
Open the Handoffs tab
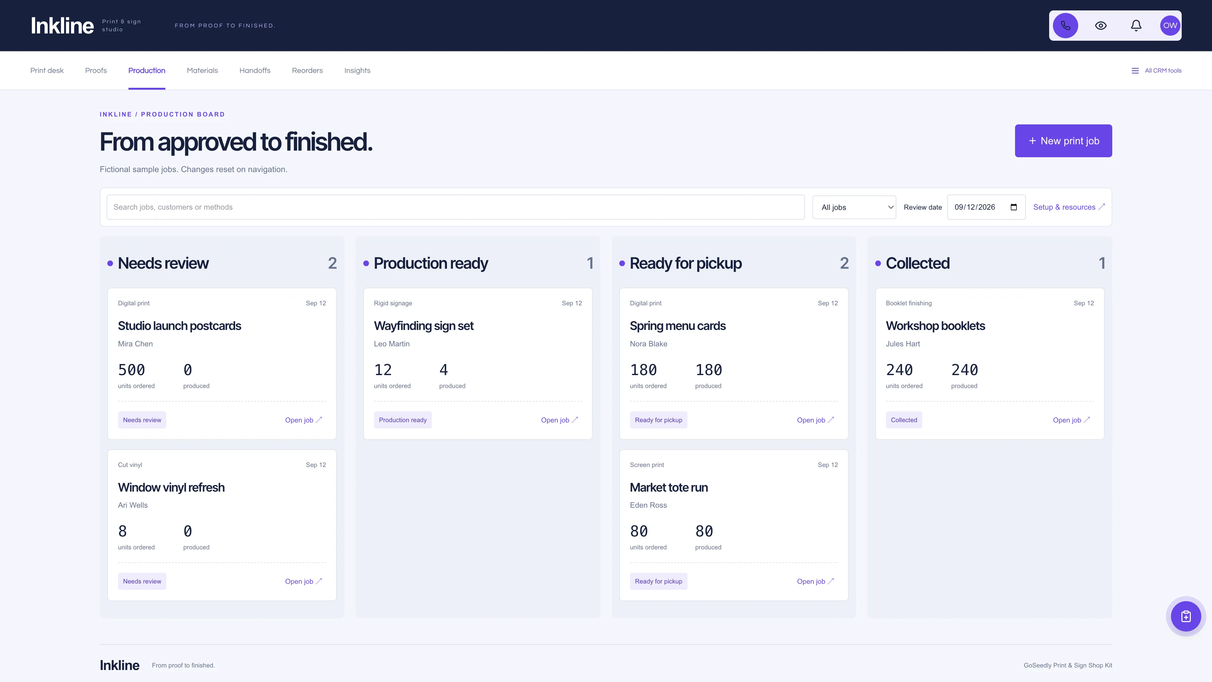(x=255, y=71)
